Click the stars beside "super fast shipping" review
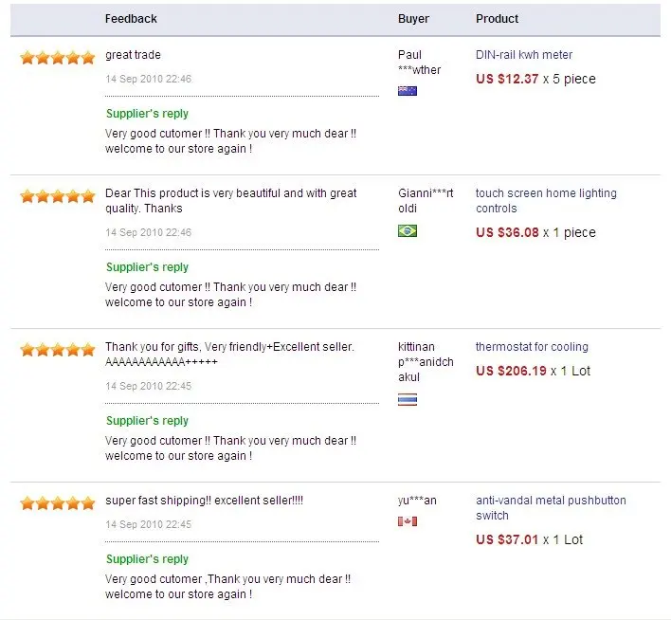The height and width of the screenshot is (620, 671). click(x=58, y=502)
